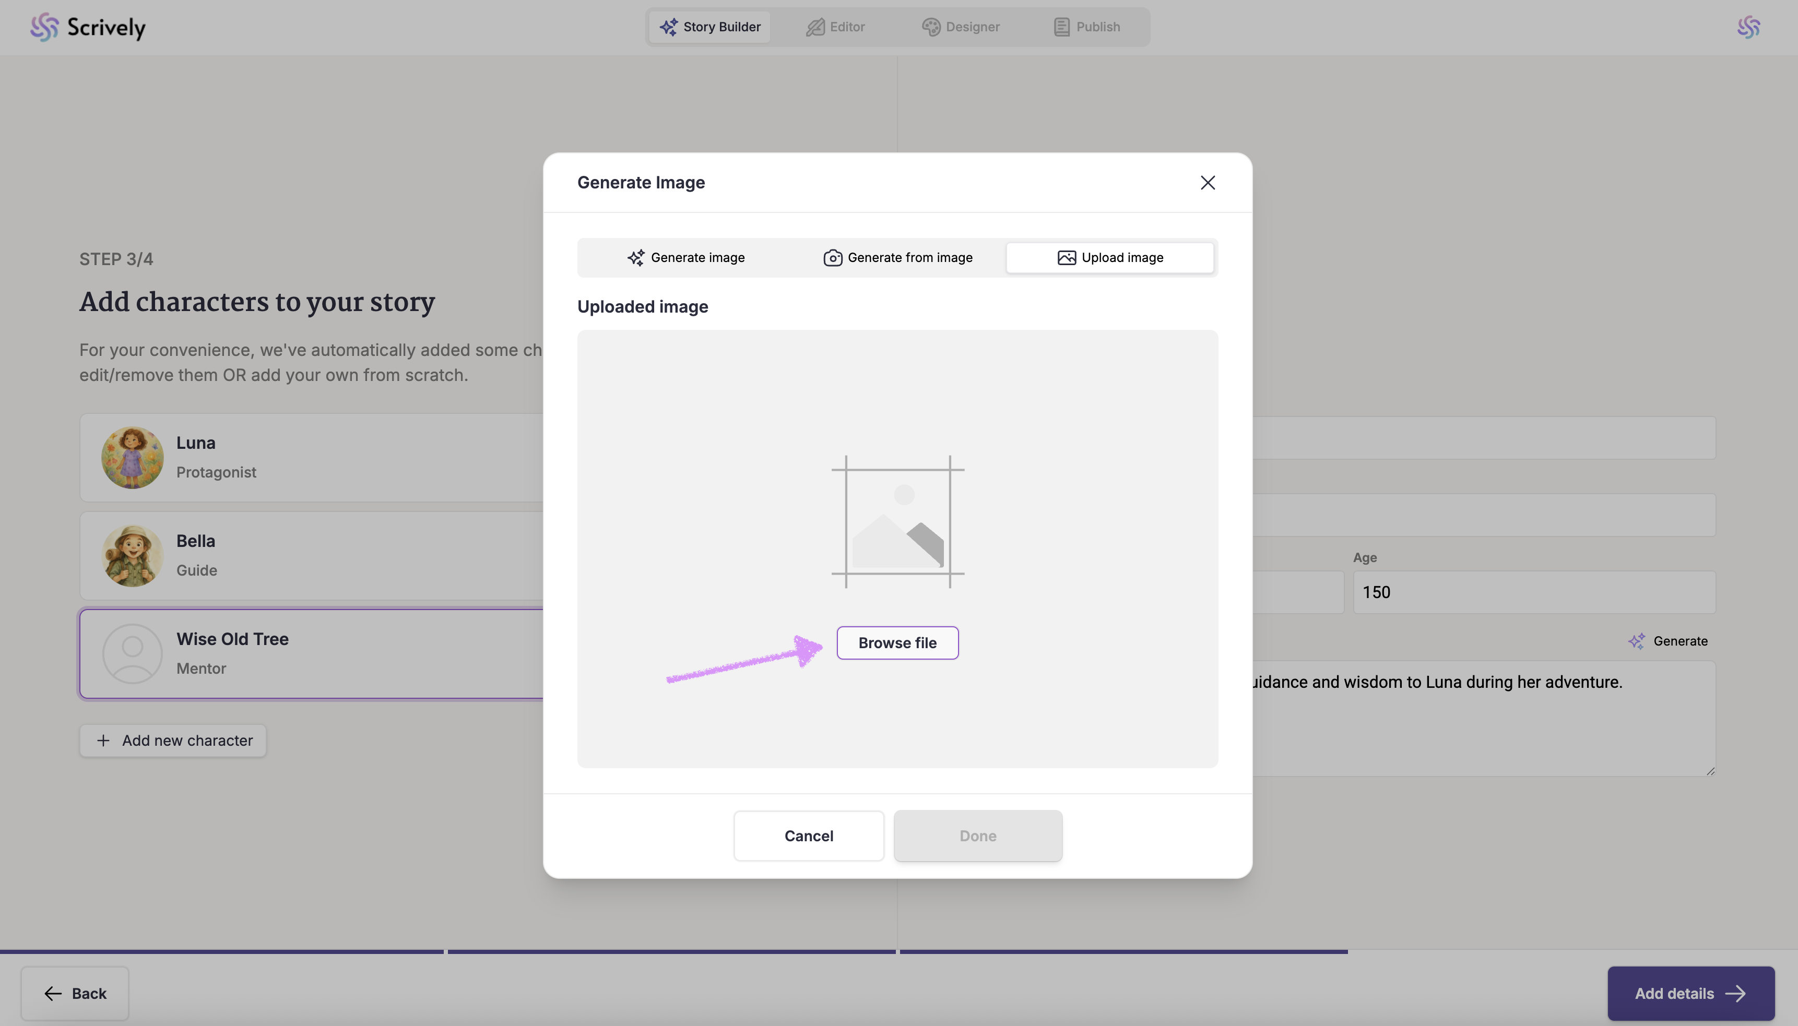Switch to the Editor tab

point(835,27)
